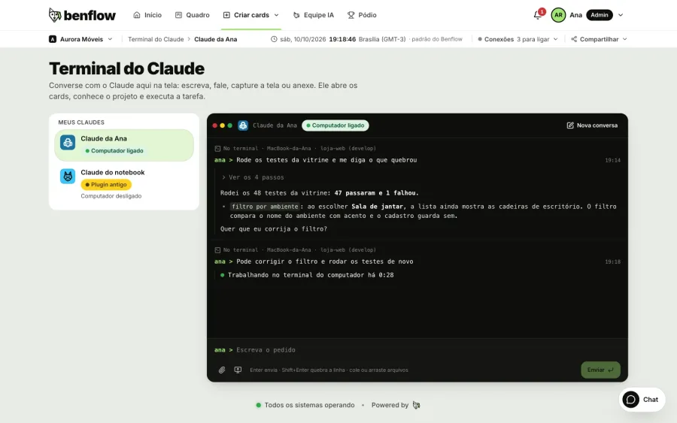Click the screen capture icon
This screenshot has width=677, height=423.
[238, 370]
